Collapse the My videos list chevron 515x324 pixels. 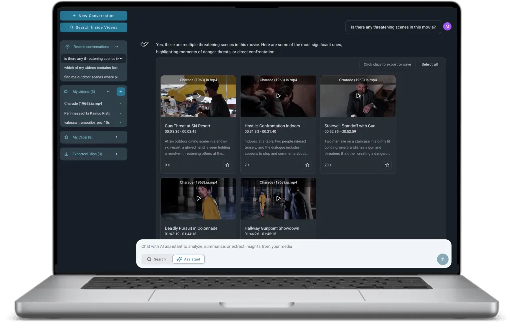click(108, 92)
